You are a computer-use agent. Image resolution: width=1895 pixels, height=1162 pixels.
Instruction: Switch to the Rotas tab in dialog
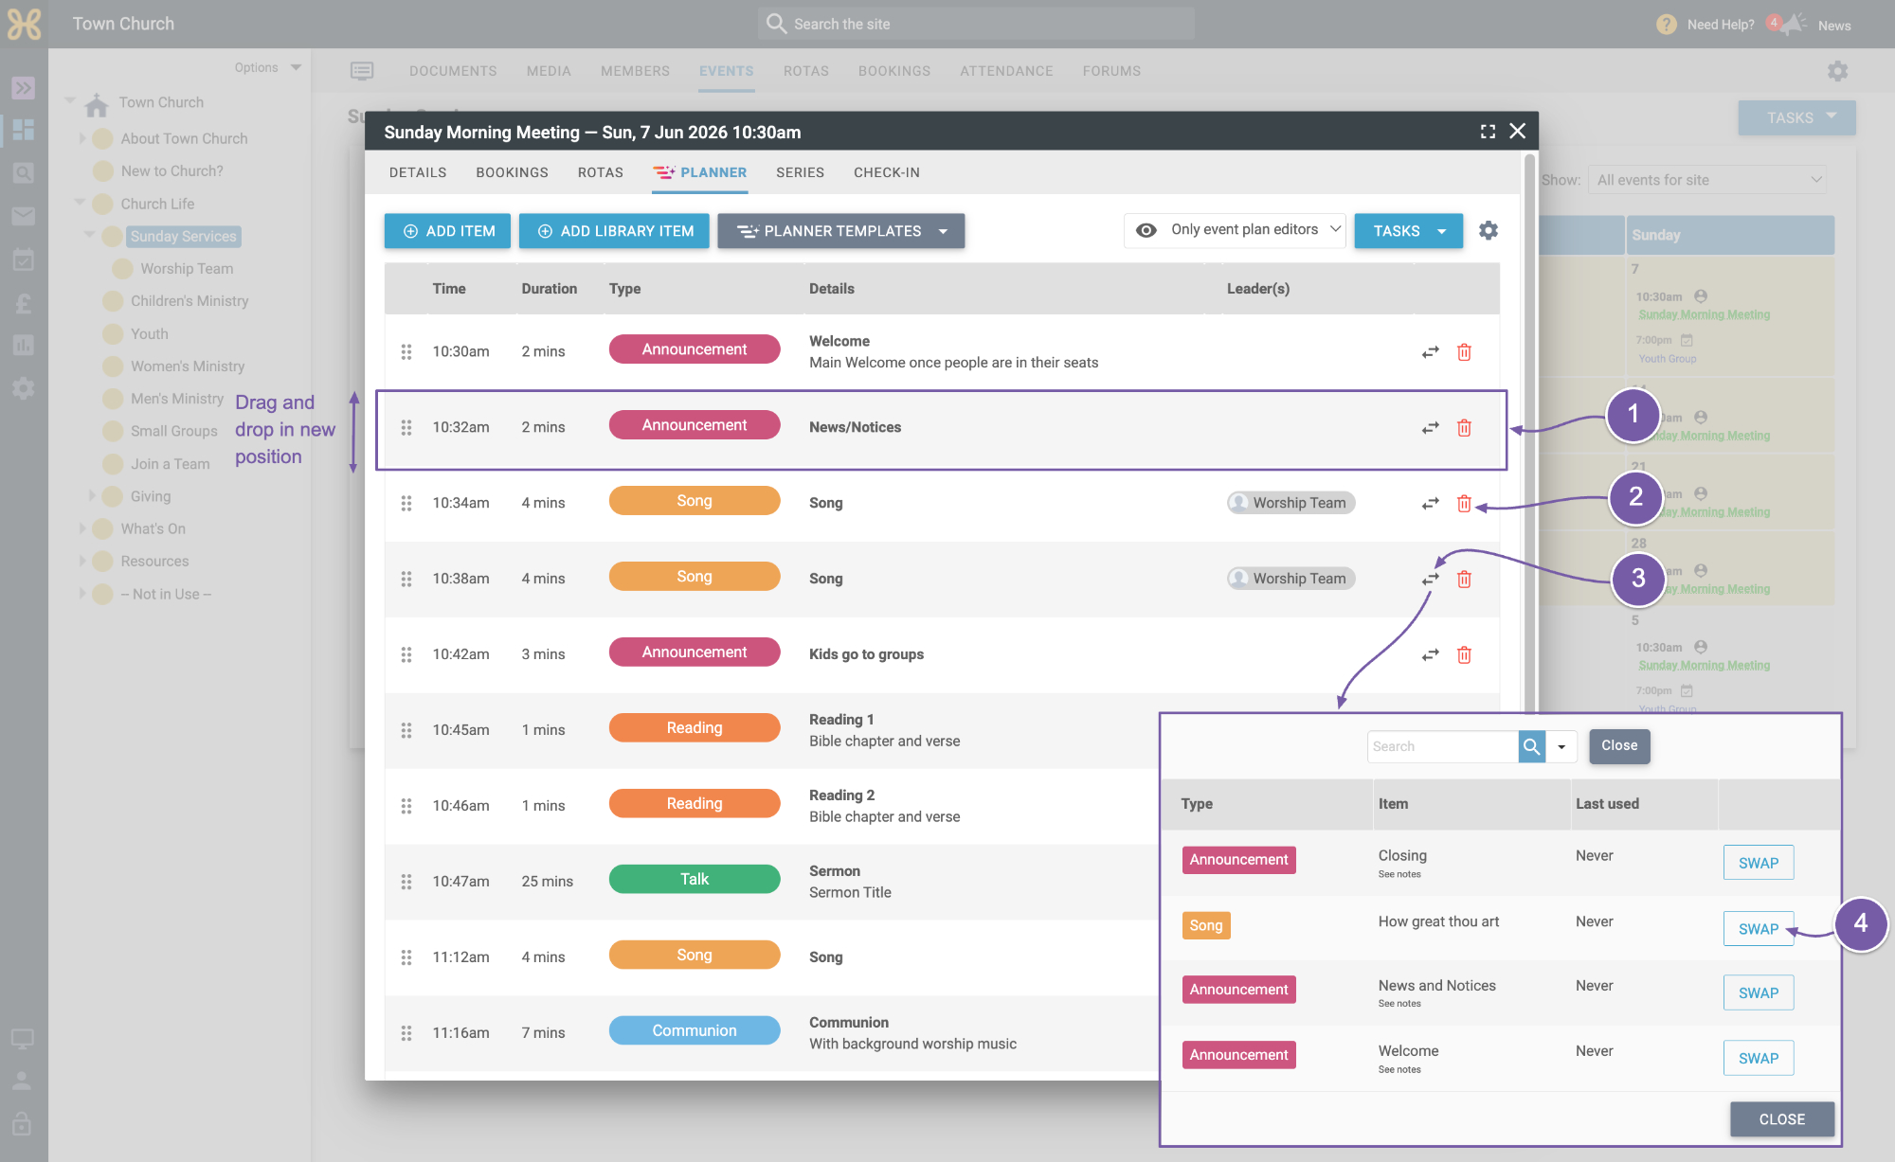tap(601, 172)
